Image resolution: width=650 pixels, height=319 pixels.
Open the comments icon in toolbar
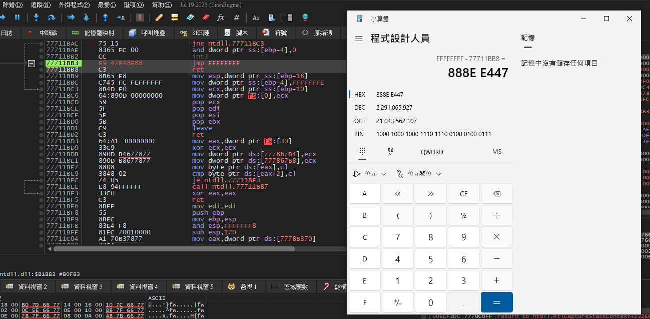click(175, 18)
